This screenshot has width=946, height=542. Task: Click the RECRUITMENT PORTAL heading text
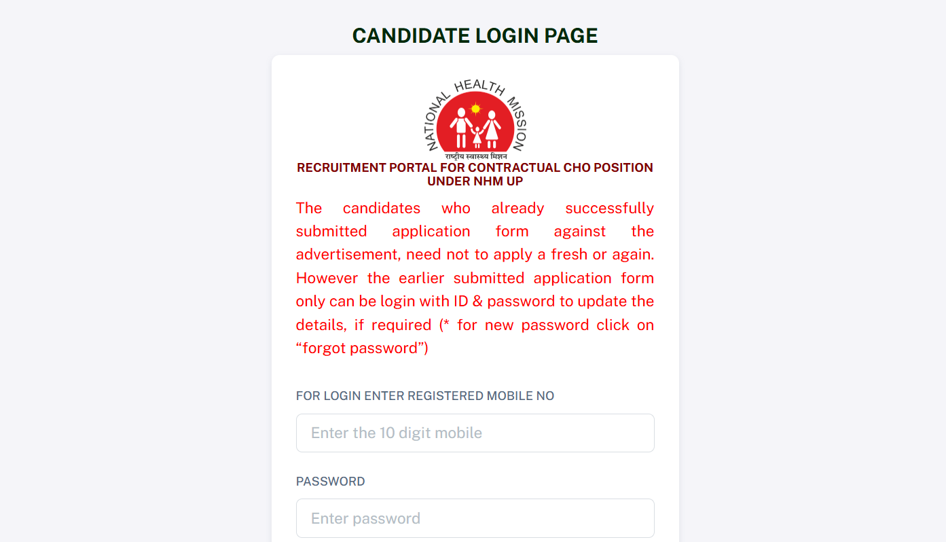pyautogui.click(x=475, y=173)
